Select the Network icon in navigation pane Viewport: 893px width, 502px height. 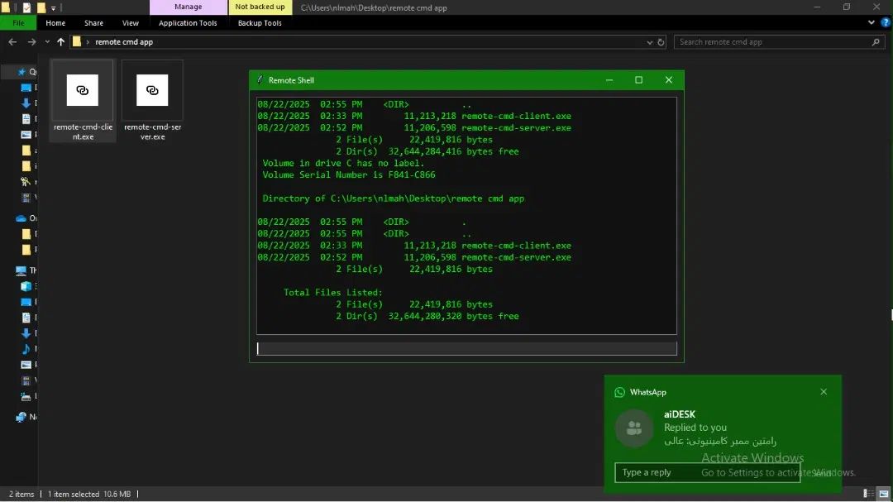[21, 417]
